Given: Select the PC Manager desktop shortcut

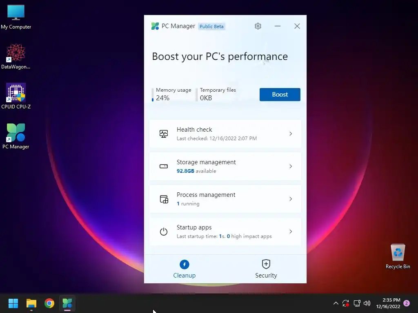Looking at the screenshot, I should pyautogui.click(x=16, y=136).
